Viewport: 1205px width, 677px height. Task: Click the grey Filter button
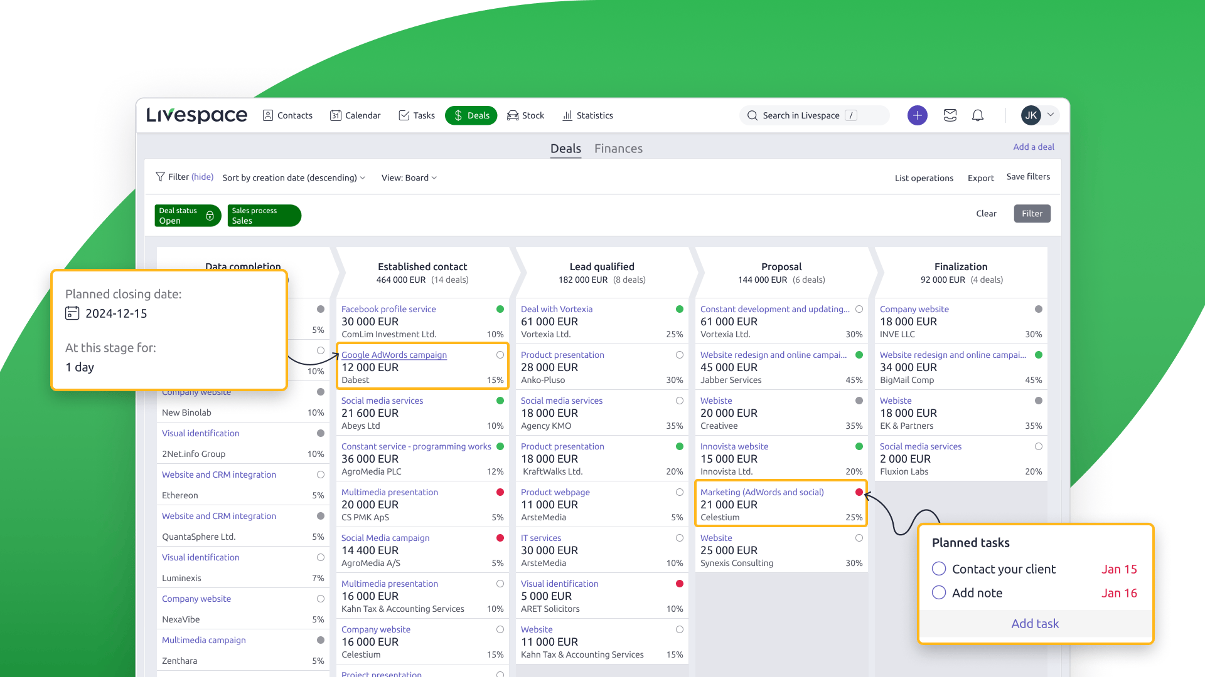pyautogui.click(x=1032, y=214)
